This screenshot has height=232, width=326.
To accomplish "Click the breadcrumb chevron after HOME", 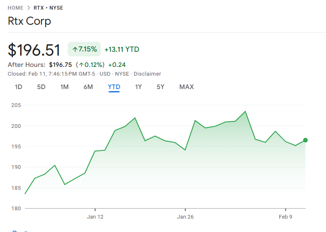I will coord(28,8).
